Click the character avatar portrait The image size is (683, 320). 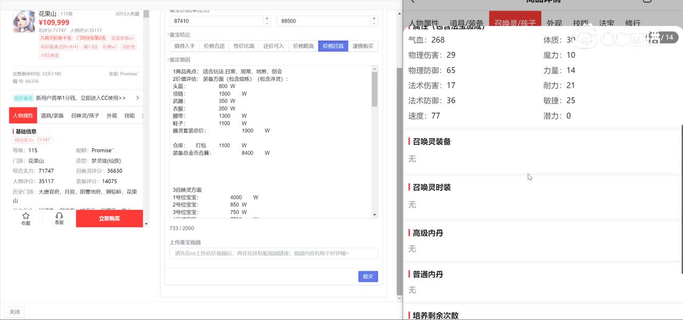click(23, 22)
